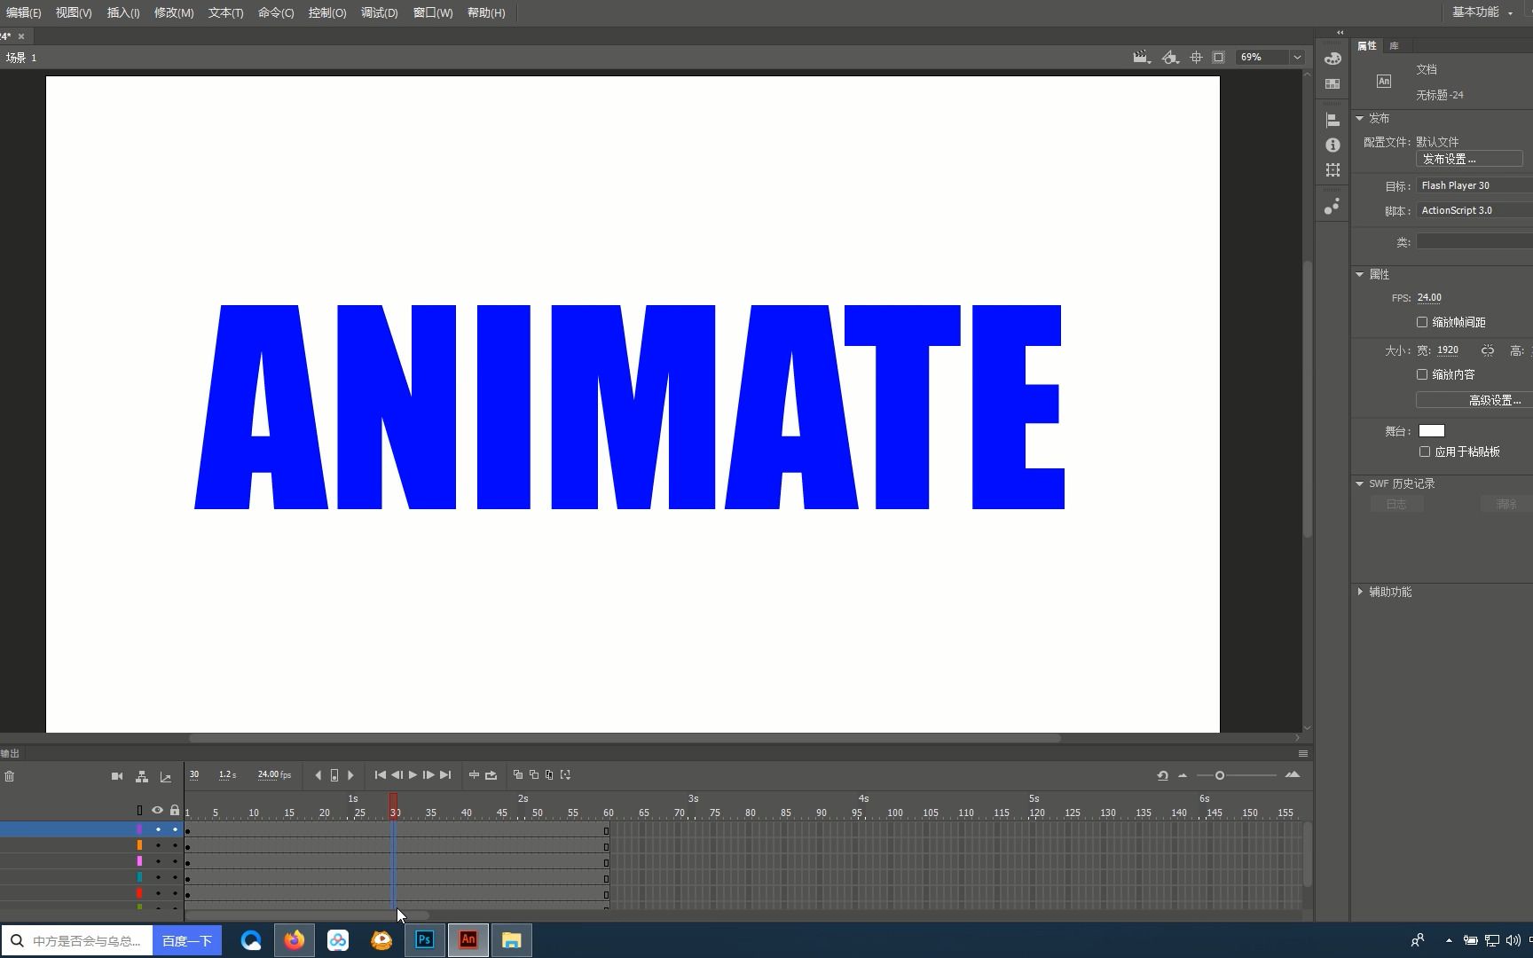Click the timeline zoom slider handle
This screenshot has height=958, width=1533.
[x=1220, y=775]
